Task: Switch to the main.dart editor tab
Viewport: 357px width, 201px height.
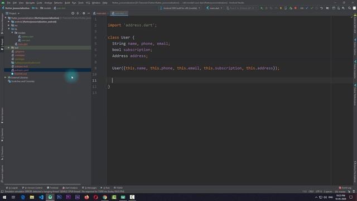Action: [x=100, y=13]
